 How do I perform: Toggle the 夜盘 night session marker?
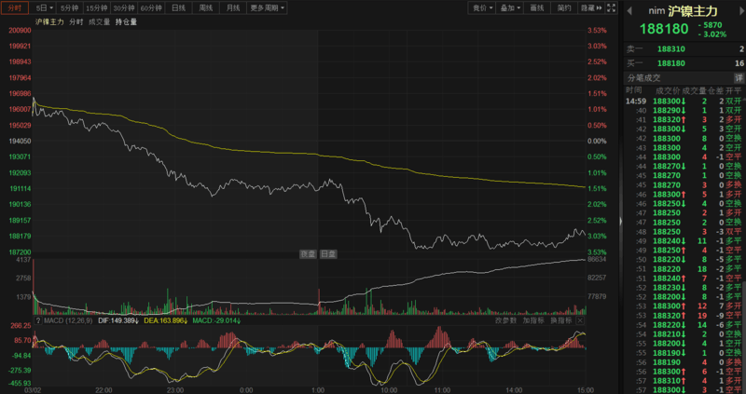pyautogui.click(x=308, y=253)
